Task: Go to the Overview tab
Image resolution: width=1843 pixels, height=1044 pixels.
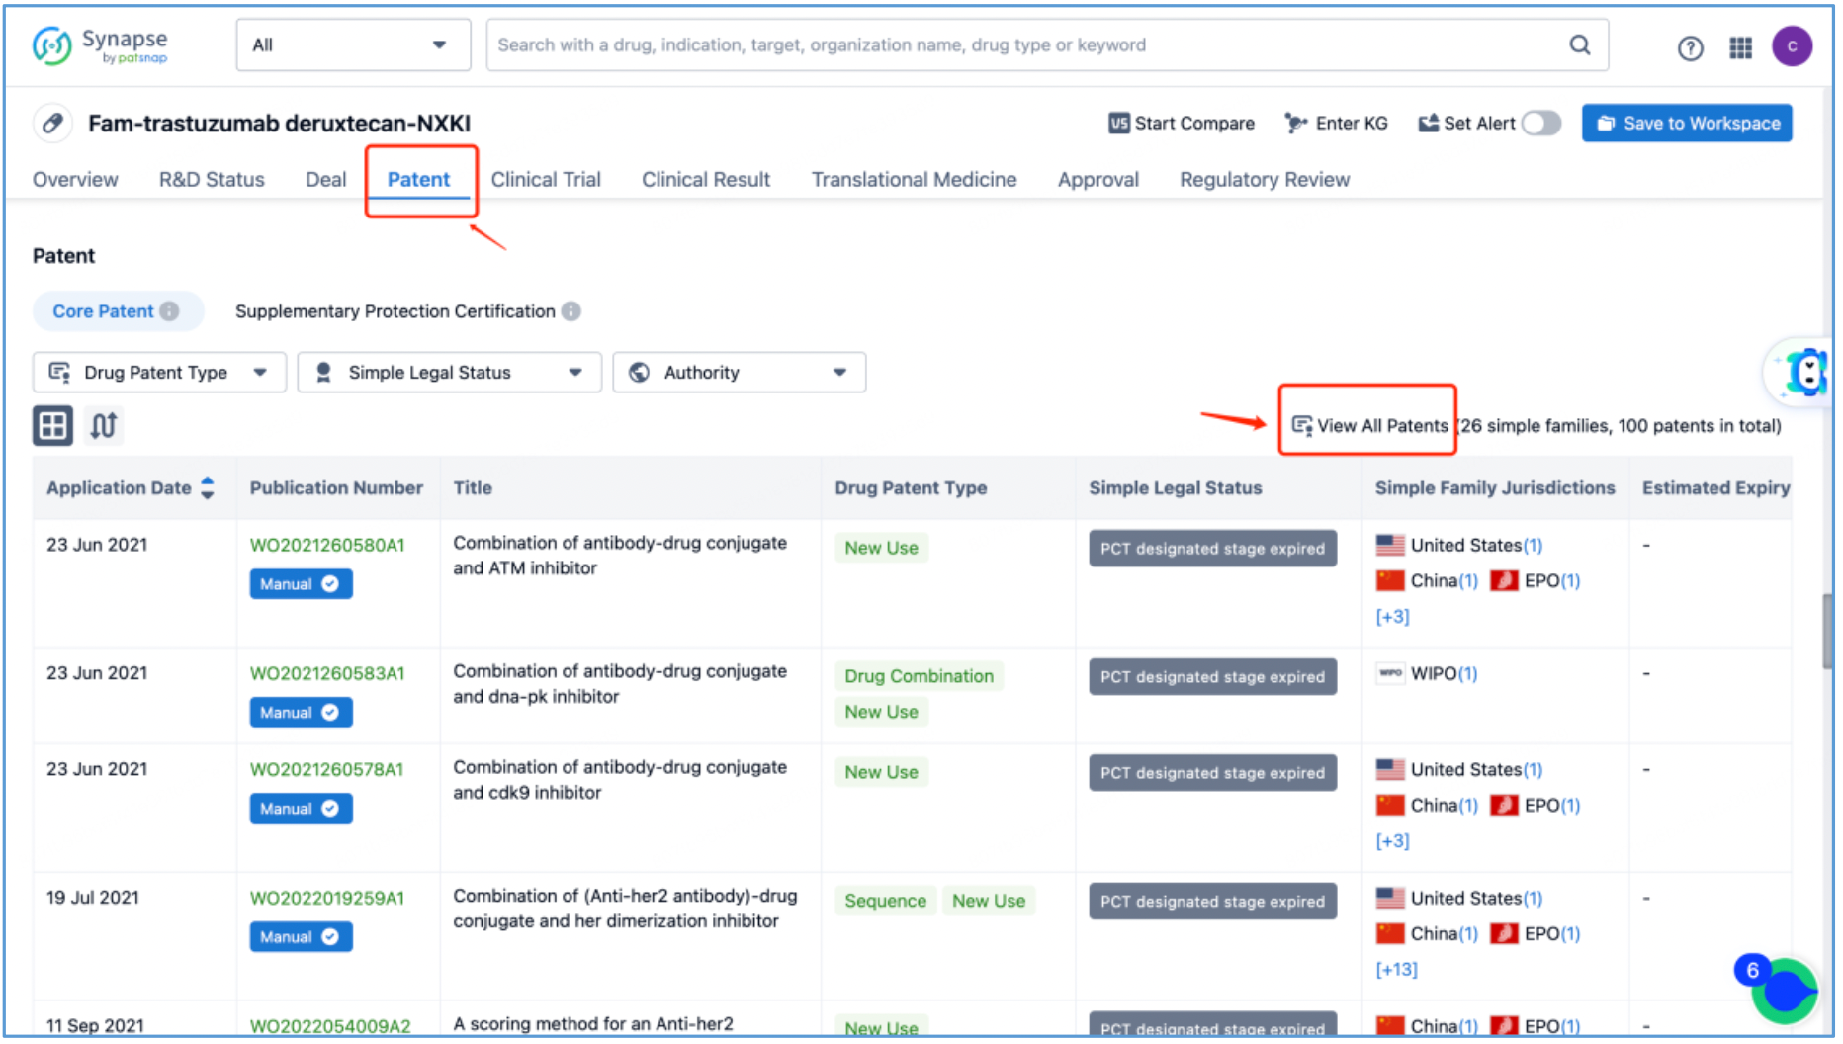Action: tap(75, 180)
